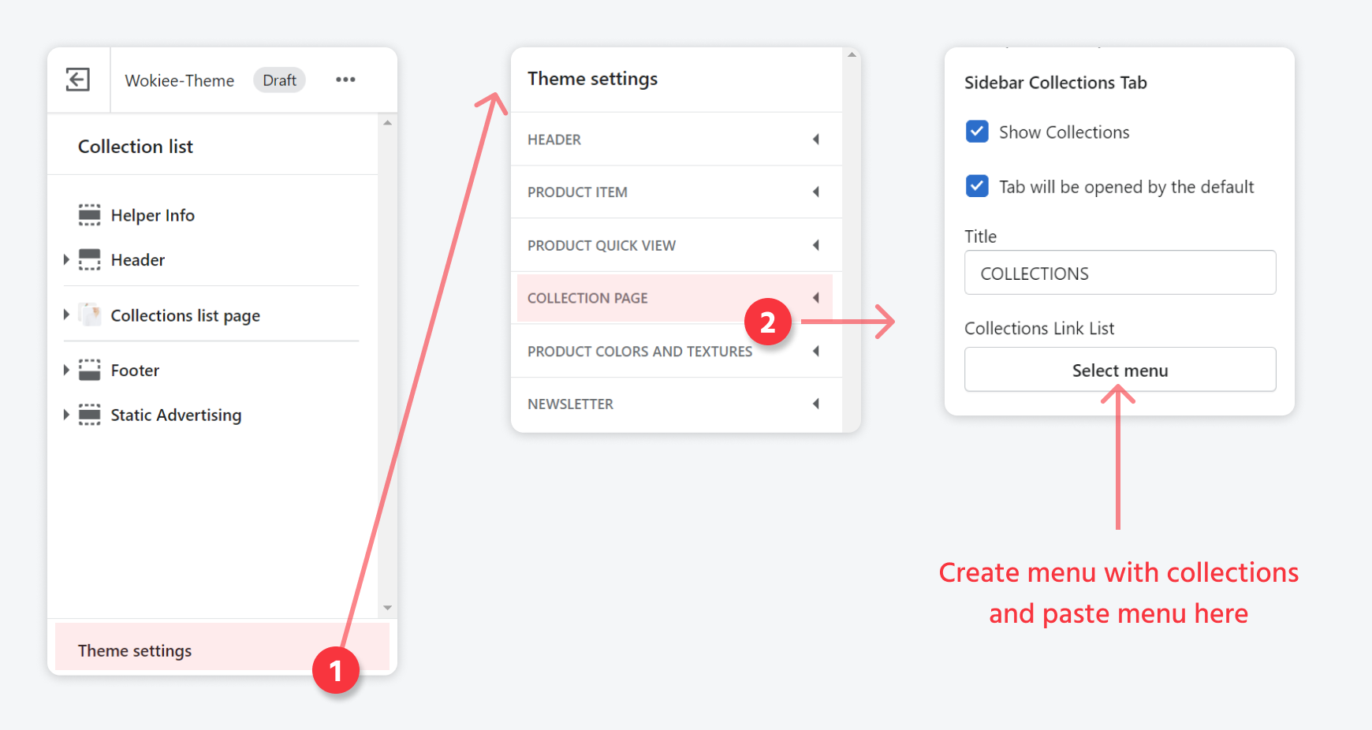Click the Footer section icon
The height and width of the screenshot is (730, 1372).
[x=90, y=371]
